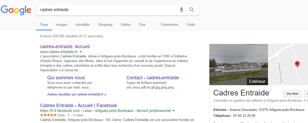Screen dimensions: 308x123
Task: Click the red map pin marker
Action: pos(298,64)
